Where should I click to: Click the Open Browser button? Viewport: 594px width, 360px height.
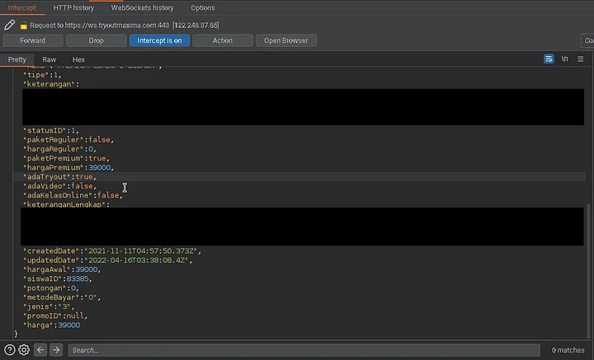click(286, 40)
